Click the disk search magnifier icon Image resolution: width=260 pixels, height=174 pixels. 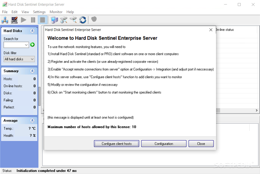(x=73, y=20)
